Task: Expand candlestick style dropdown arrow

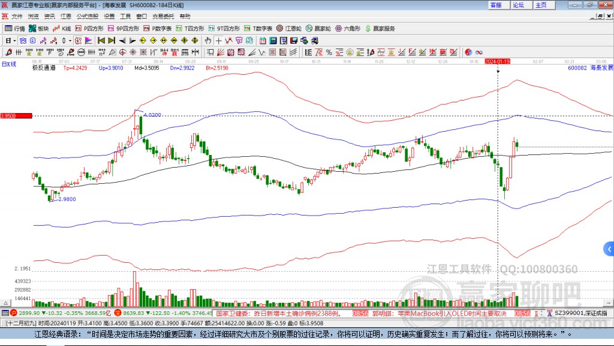Action: (x=70, y=41)
